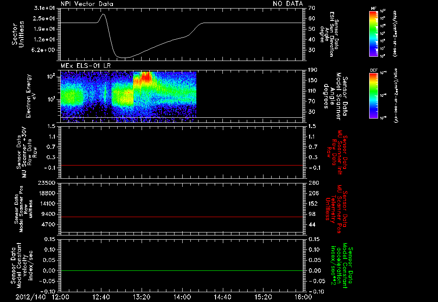Click the '15:20' time axis label
438x302 pixels.
click(x=263, y=297)
